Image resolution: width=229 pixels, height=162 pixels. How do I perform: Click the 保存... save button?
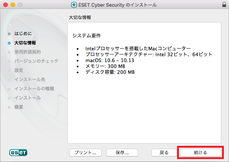point(122,152)
